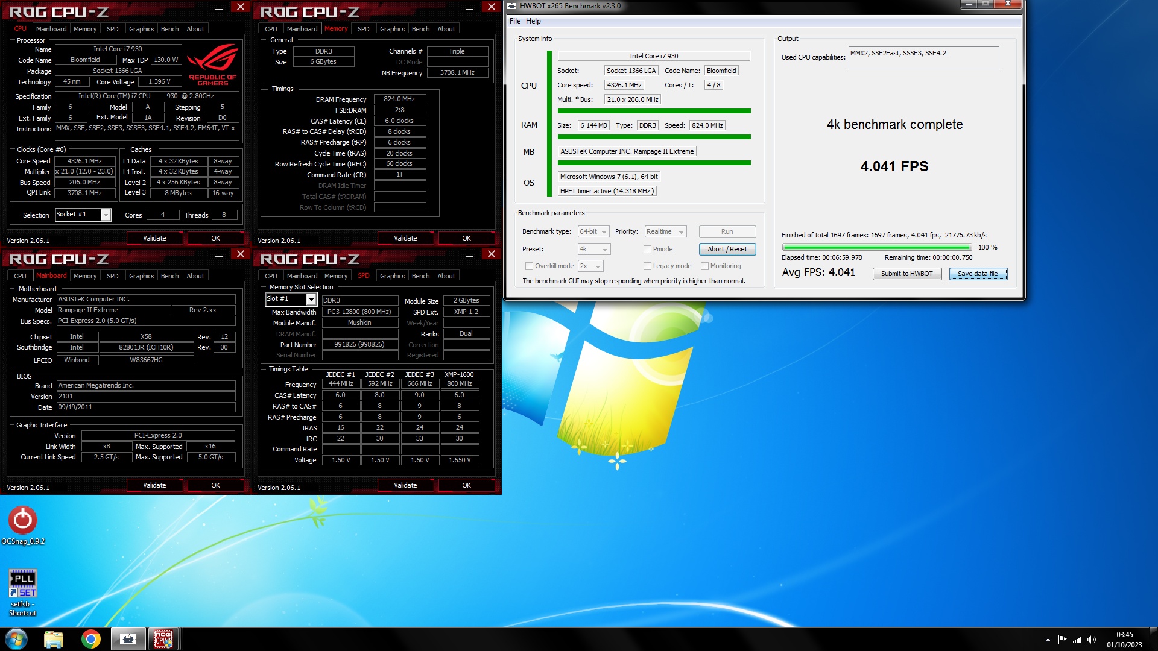Open the File menu in HWBOT
The height and width of the screenshot is (651, 1158).
[515, 21]
